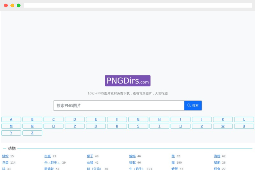Click the browser address bar

tap(138, 5)
